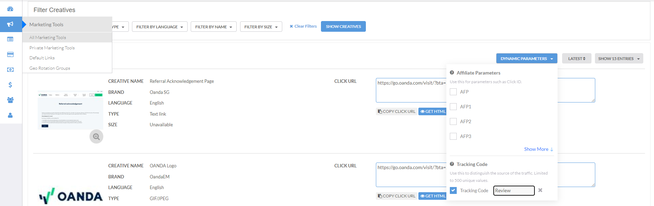The image size is (654, 206).
Task: Zoom the Referral Acknowledgement creative preview
Action: pyautogui.click(x=96, y=137)
